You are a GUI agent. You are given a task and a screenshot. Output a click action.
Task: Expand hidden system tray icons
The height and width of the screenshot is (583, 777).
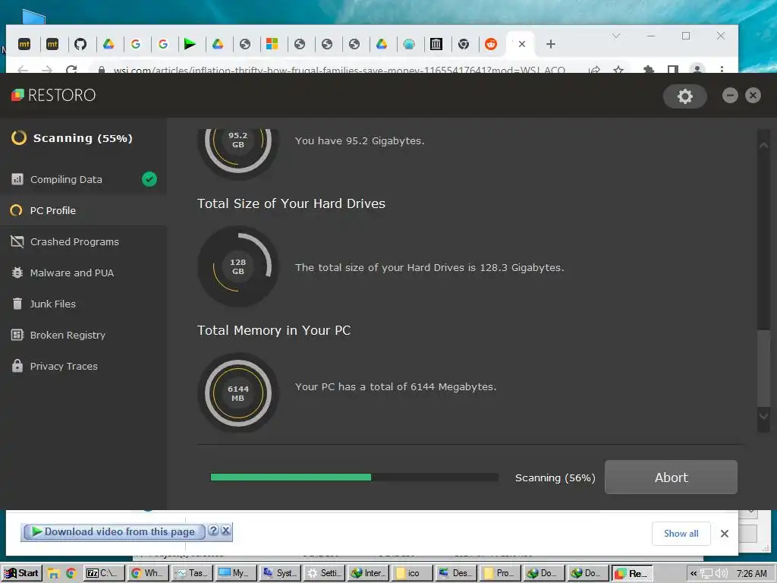694,574
